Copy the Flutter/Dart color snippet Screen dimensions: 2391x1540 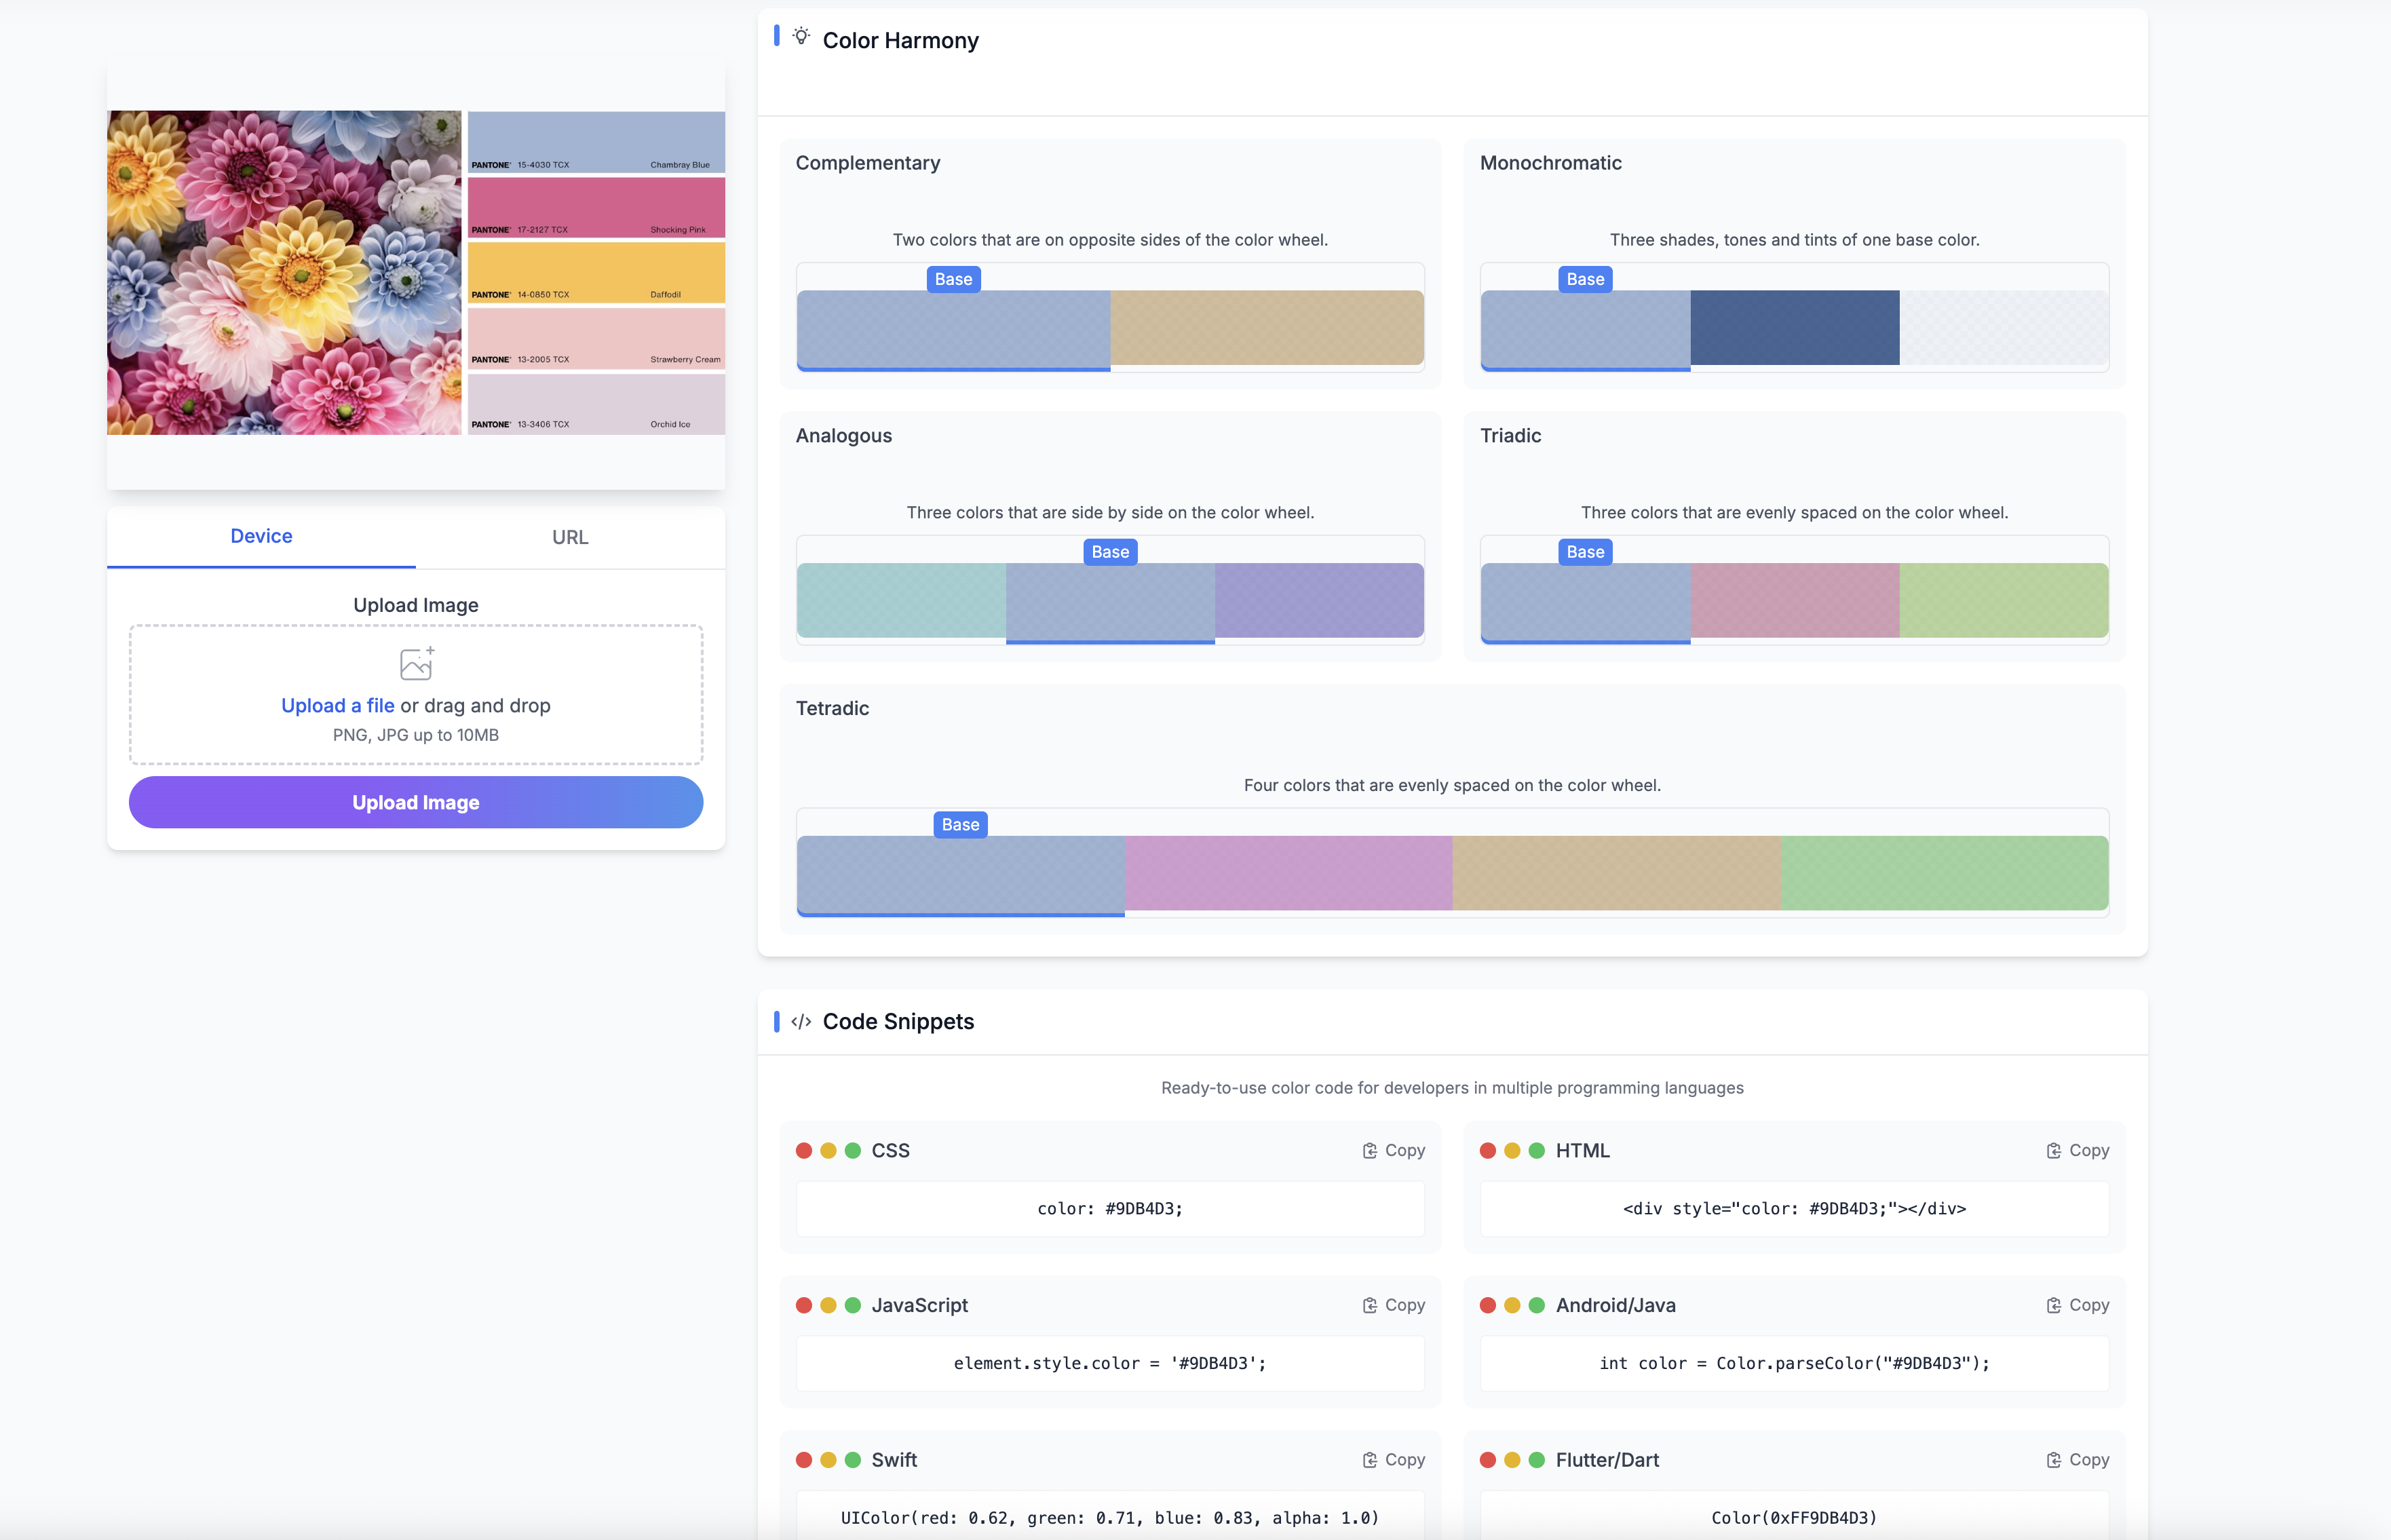[x=2077, y=1460]
